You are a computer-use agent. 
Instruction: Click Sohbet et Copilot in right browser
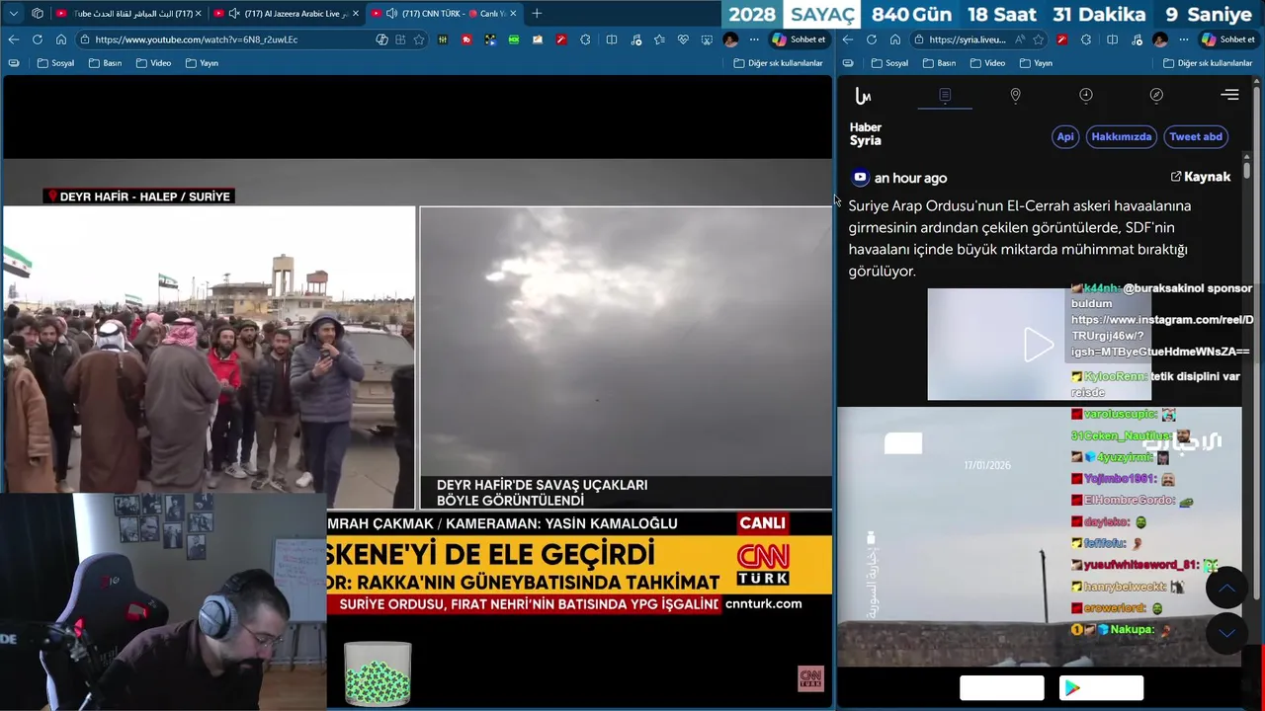click(1227, 39)
